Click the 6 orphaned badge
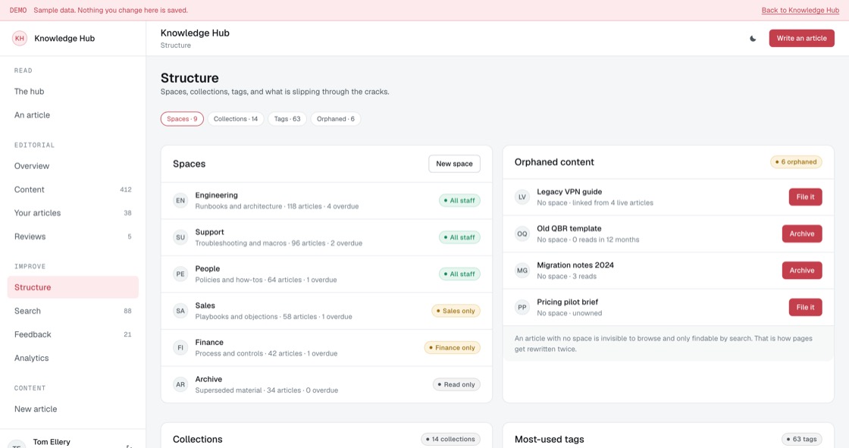 (x=796, y=162)
